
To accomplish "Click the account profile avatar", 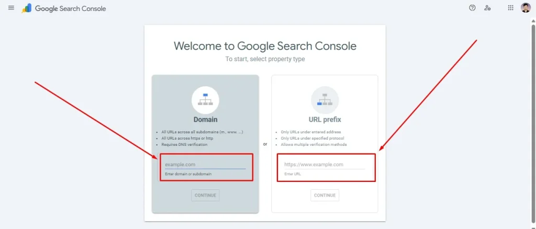I will (x=526, y=8).
